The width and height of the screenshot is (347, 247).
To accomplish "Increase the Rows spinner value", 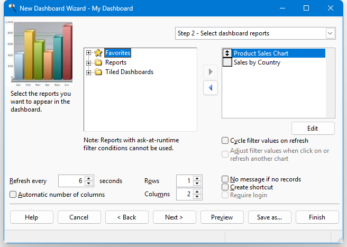I will coord(197,178).
